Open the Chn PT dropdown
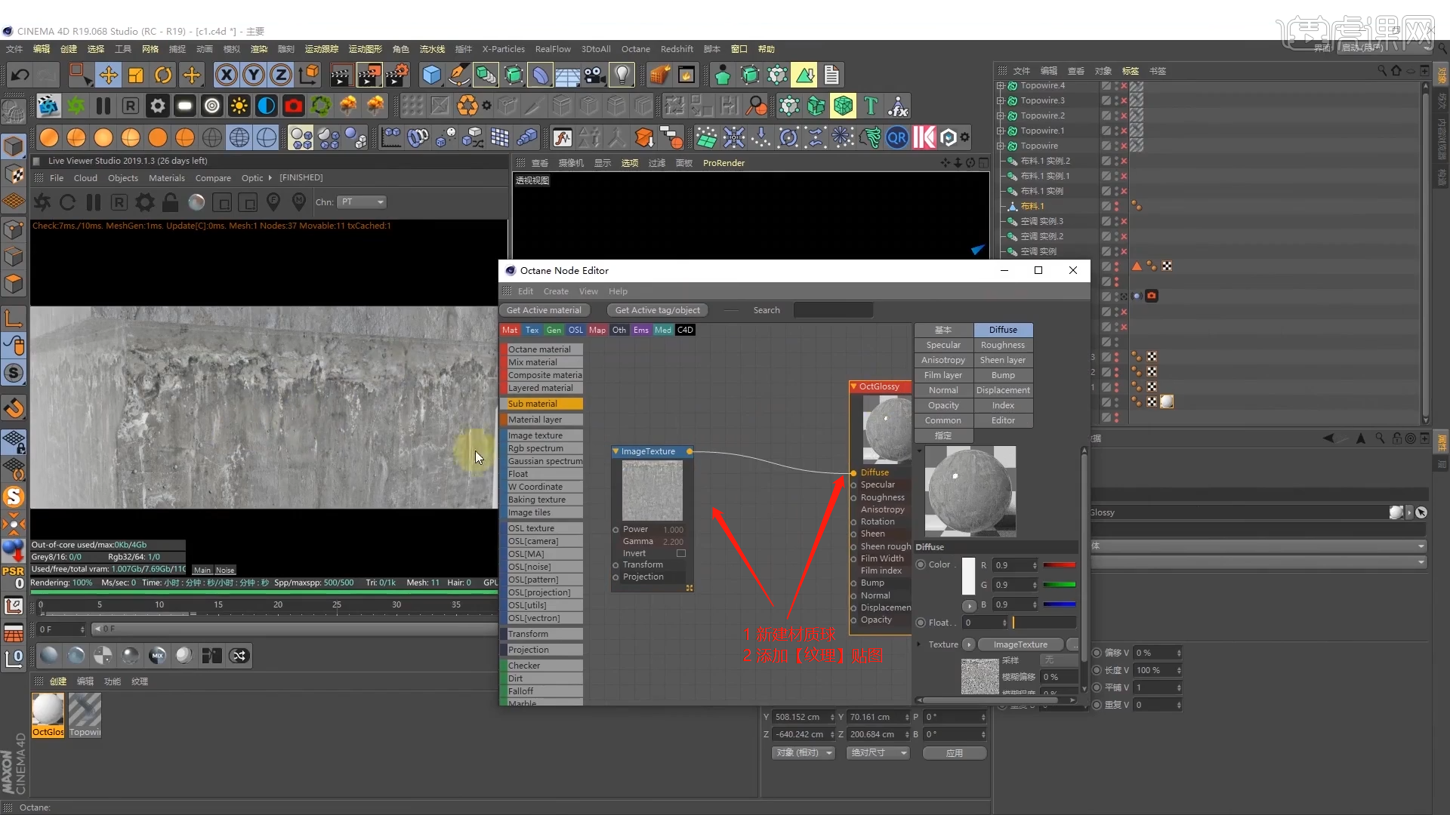1450x815 pixels. coord(362,201)
